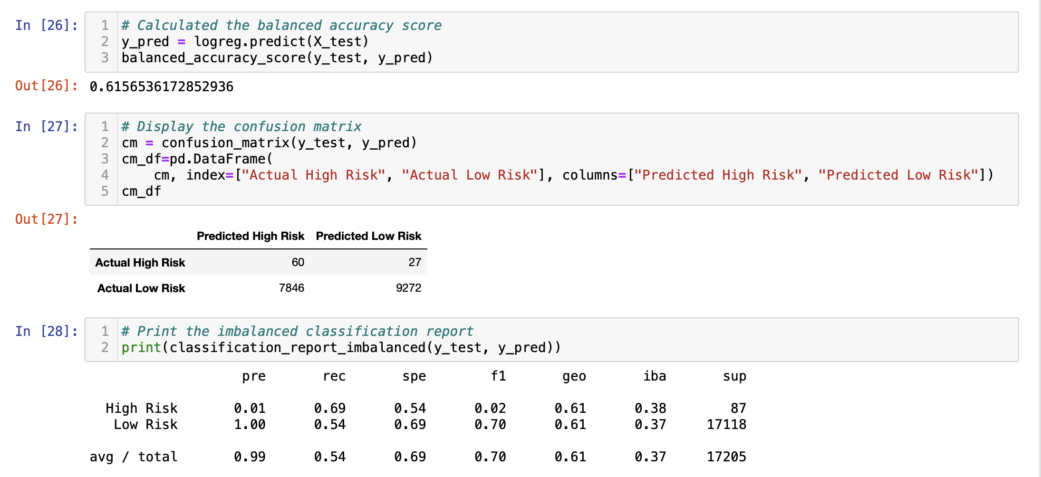Click the cm_df variable on line 5
This screenshot has height=477, width=1041.
(x=141, y=191)
